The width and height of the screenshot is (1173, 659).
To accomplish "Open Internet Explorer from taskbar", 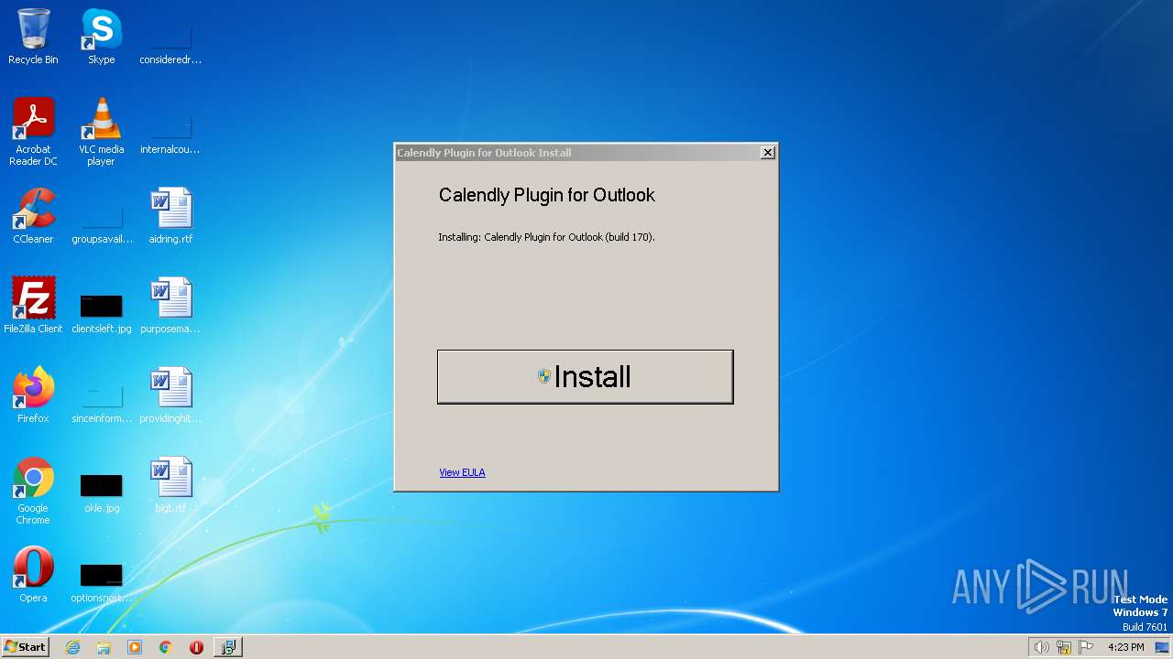I will [x=73, y=647].
